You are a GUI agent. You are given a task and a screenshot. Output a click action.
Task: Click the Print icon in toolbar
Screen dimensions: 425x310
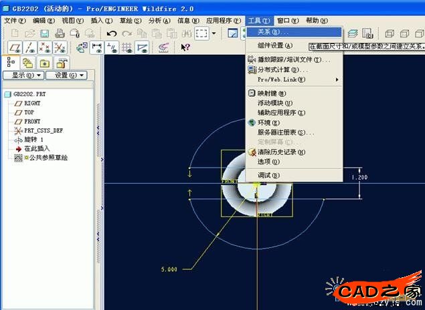(60, 33)
